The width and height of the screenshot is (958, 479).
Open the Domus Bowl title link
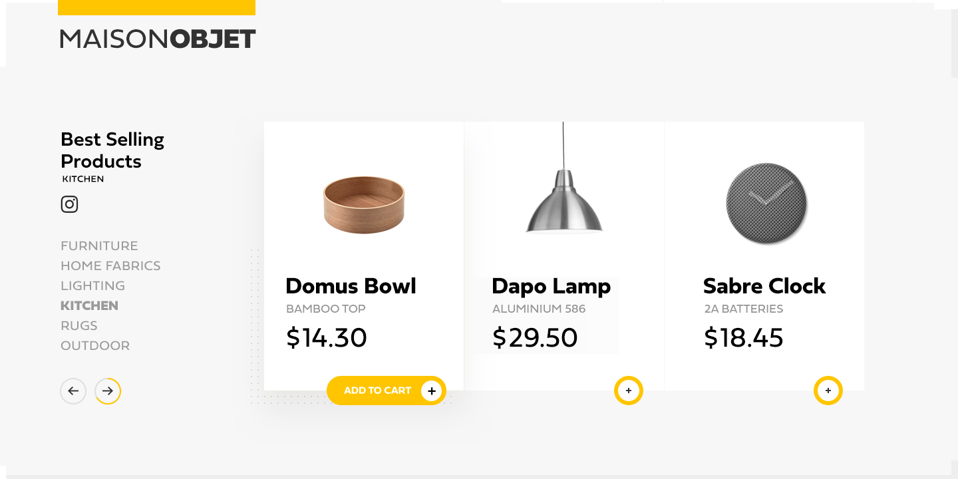(351, 286)
